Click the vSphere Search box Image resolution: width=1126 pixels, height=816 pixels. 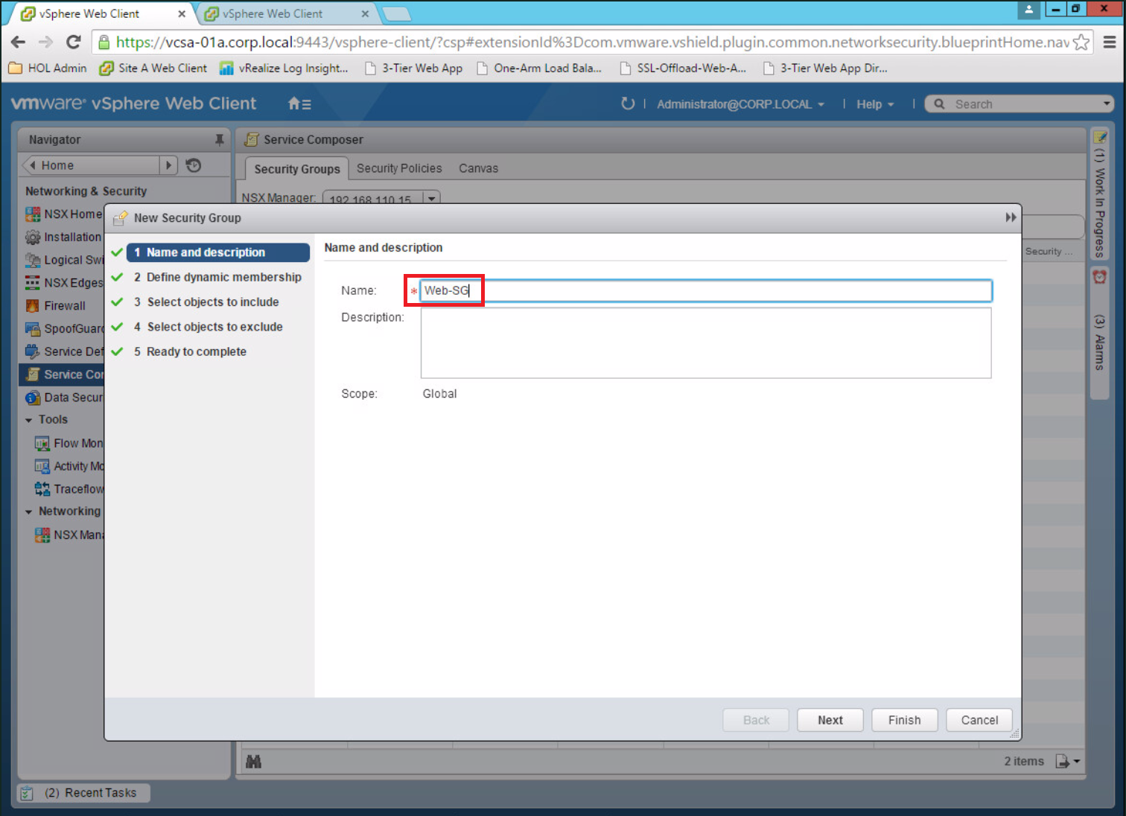tap(1018, 104)
